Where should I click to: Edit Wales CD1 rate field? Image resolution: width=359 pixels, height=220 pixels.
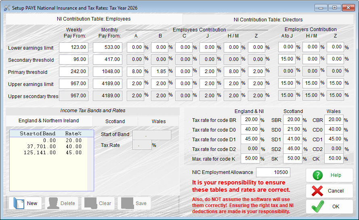pyautogui.click(x=334, y=139)
